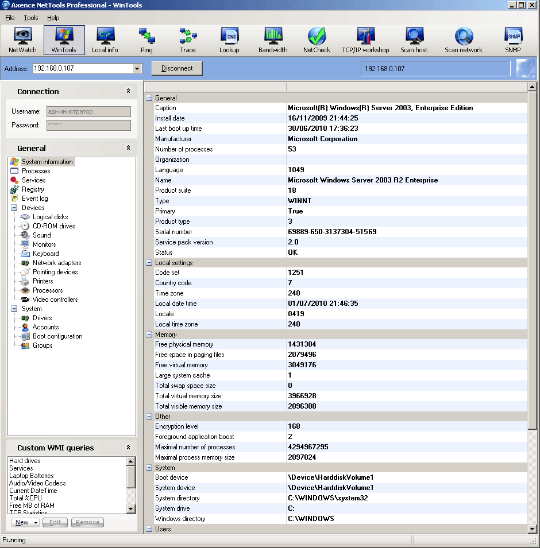Click the Disconnect button
The width and height of the screenshot is (540, 548).
click(177, 68)
